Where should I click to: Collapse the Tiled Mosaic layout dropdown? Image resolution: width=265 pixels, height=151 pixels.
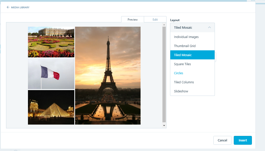click(x=192, y=28)
